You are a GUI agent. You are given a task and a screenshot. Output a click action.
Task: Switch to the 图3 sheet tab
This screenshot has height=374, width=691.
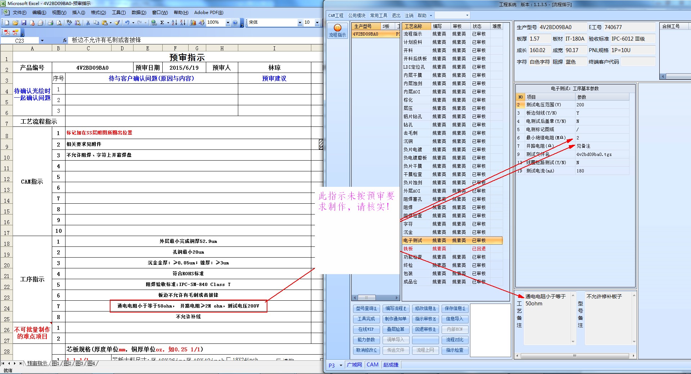pyautogui.click(x=79, y=364)
